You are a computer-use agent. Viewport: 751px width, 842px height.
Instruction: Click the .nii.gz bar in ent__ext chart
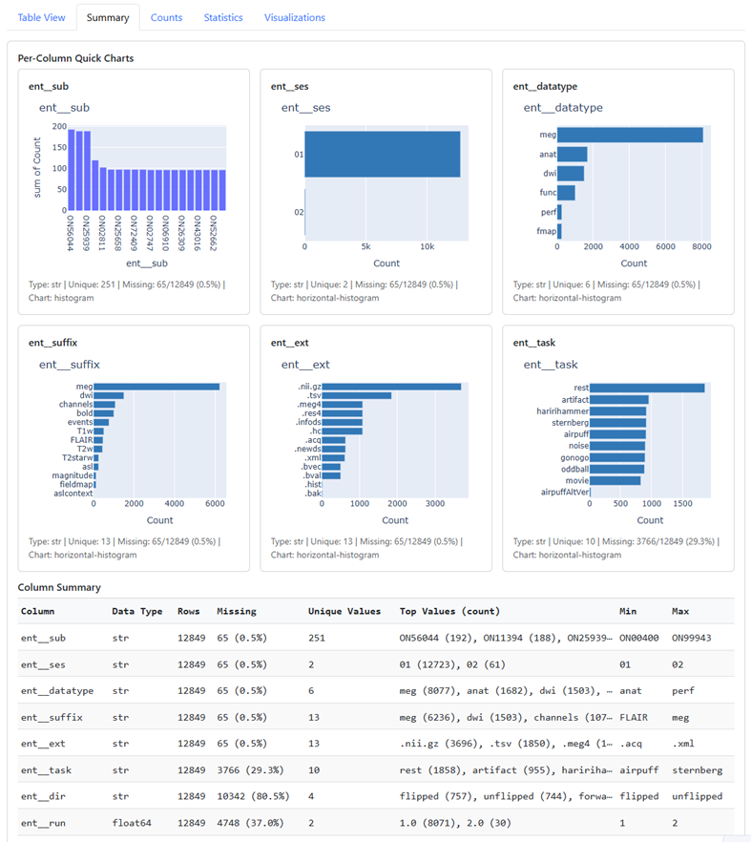pos(391,387)
